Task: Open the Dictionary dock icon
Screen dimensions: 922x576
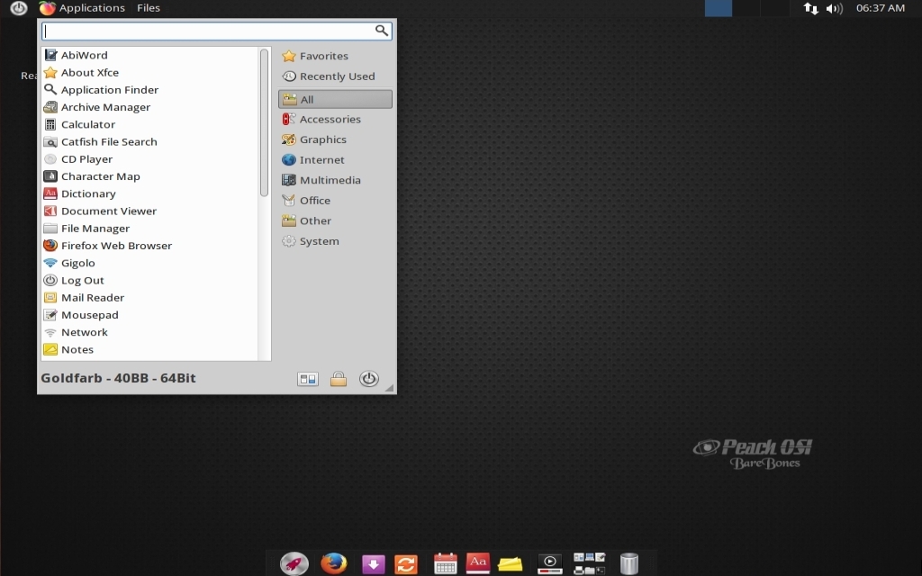Action: point(477,563)
